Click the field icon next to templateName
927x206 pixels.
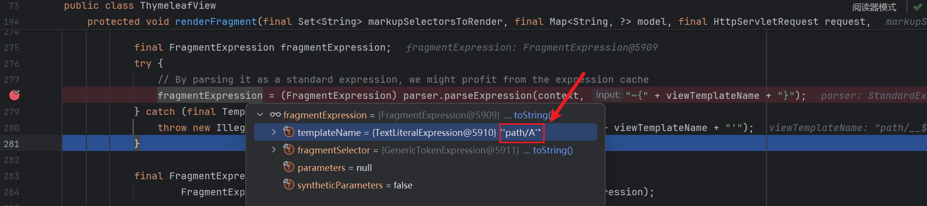coord(289,132)
